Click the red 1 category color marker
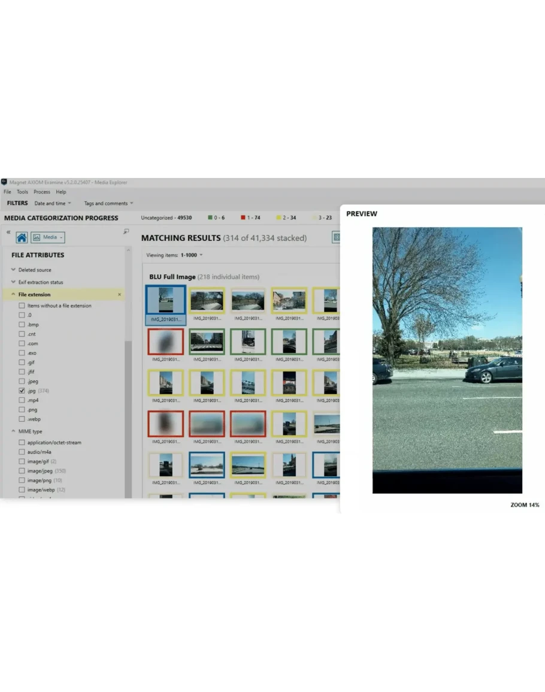This screenshot has height=692, width=545. tap(243, 218)
